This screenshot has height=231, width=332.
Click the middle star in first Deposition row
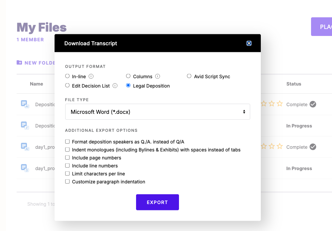[x=272, y=104]
